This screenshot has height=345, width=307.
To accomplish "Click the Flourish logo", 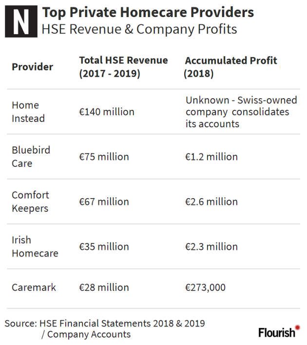I will pyautogui.click(x=279, y=332).
